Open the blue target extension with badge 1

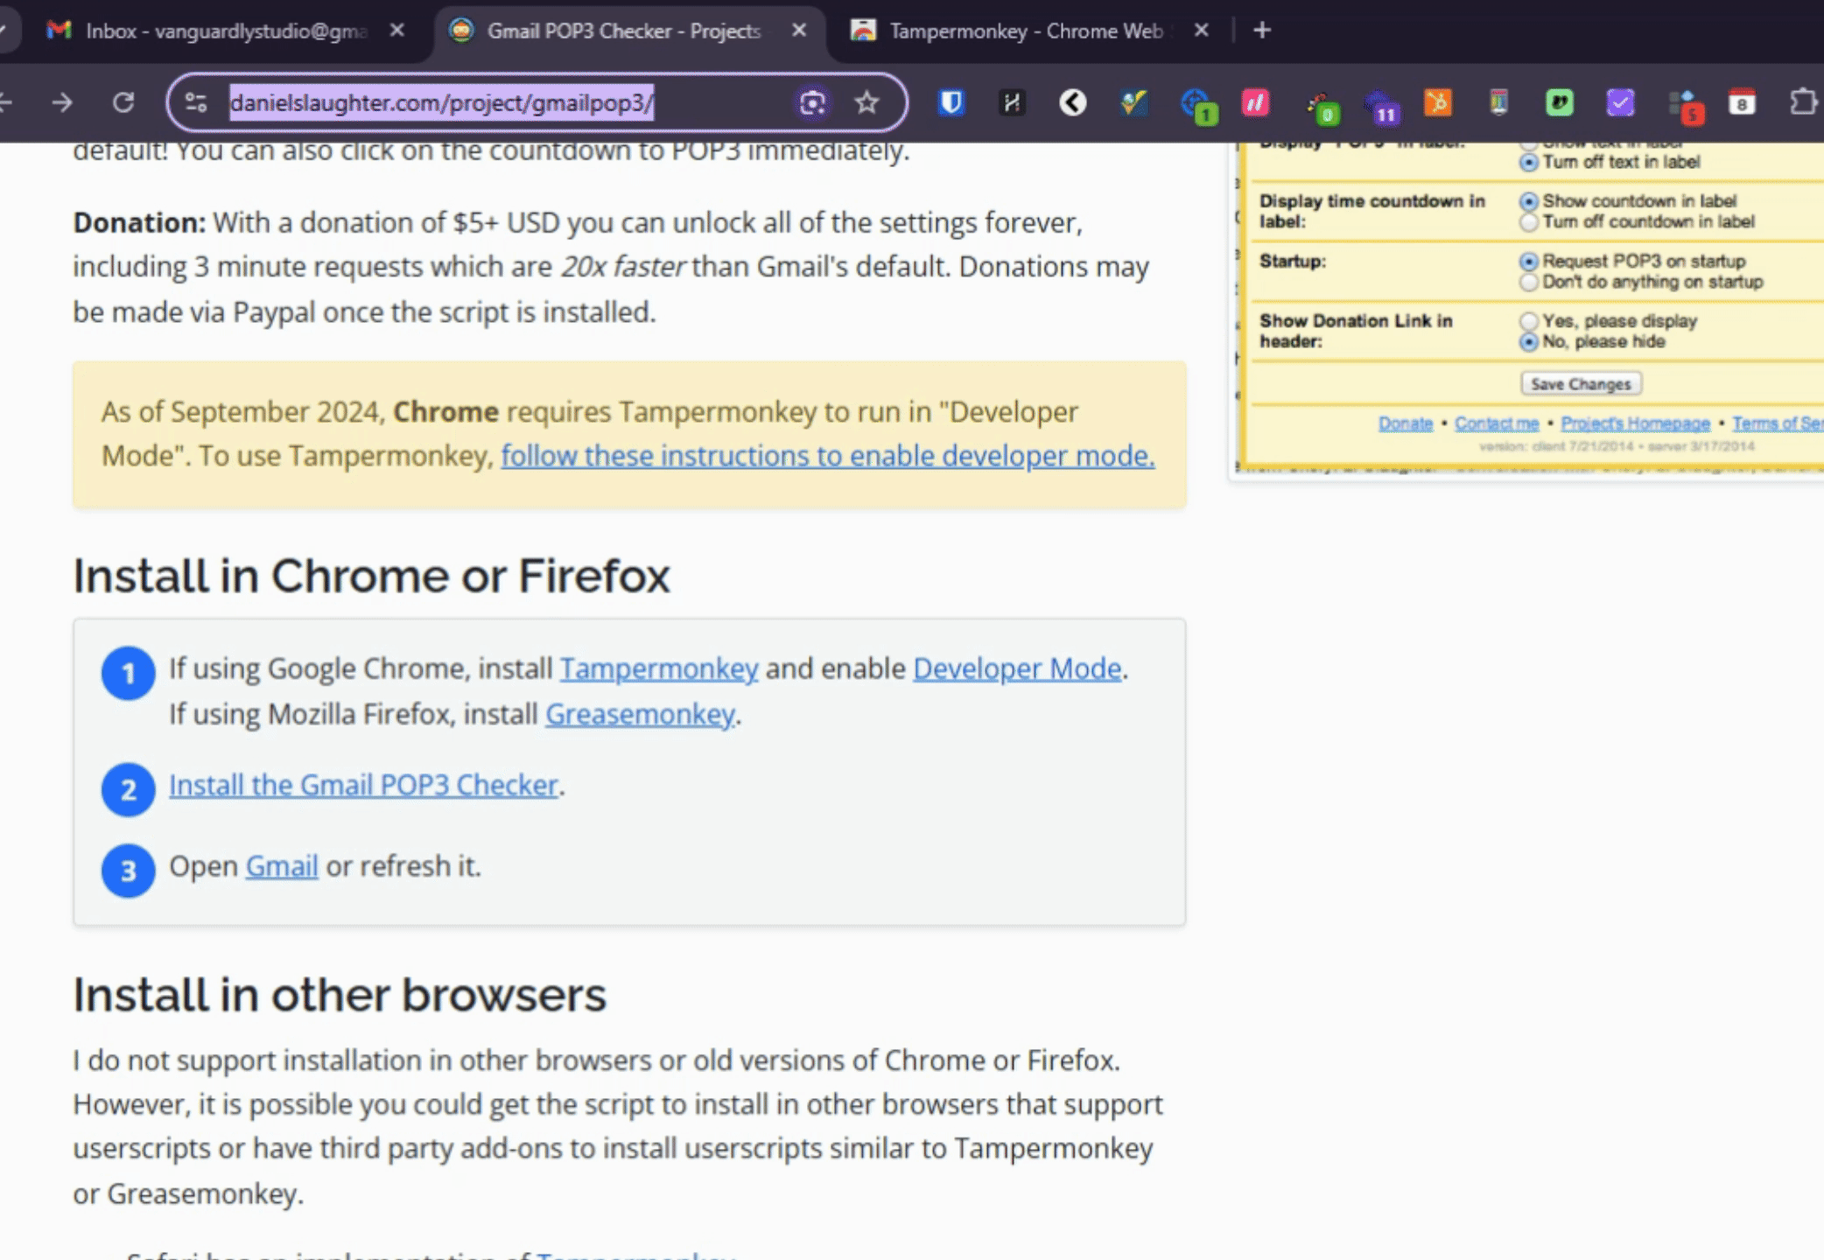[1198, 106]
